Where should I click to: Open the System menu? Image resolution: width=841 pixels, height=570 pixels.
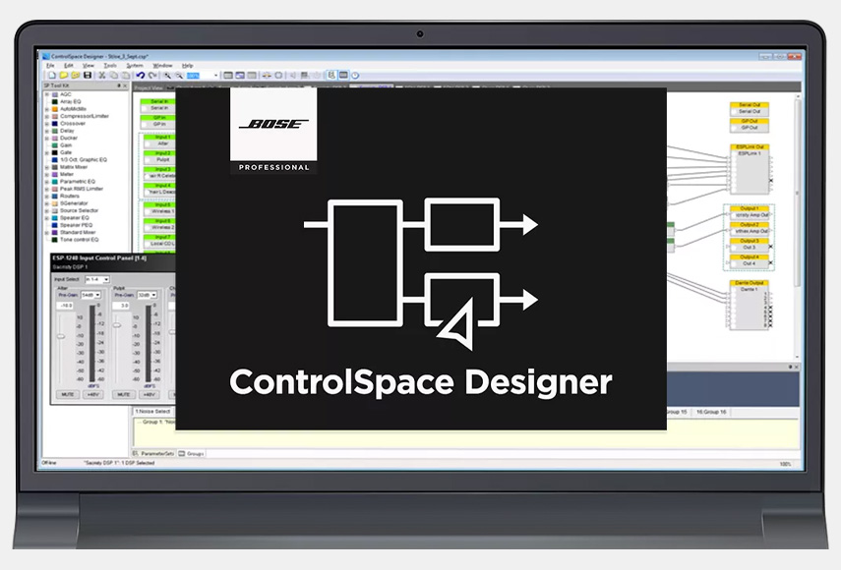coord(135,66)
